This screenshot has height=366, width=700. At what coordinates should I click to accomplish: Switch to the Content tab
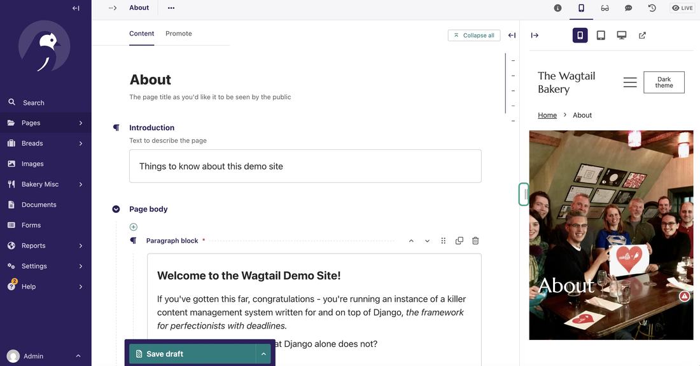click(x=141, y=34)
